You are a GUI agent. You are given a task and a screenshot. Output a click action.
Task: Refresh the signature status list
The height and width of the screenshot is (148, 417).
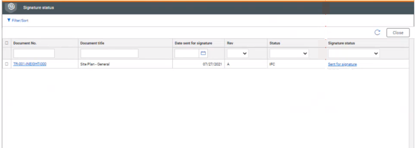pyautogui.click(x=377, y=33)
